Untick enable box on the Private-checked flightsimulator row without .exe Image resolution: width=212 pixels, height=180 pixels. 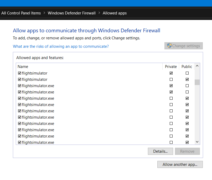20,73
